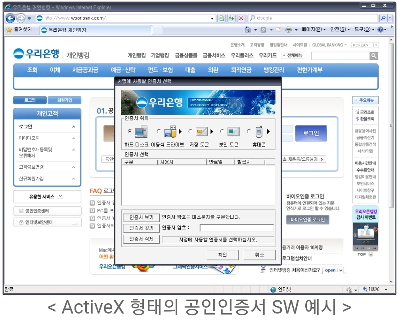Click the 만료일 column header
Screen dimensions: 398x331
point(220,162)
